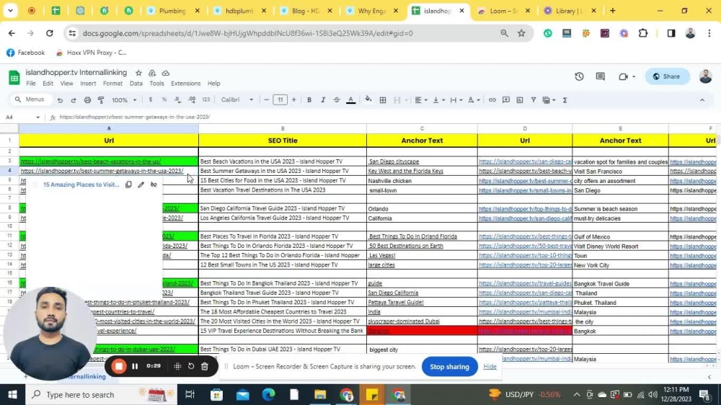Open the File menu
This screenshot has height=405, width=721.
[x=31, y=84]
